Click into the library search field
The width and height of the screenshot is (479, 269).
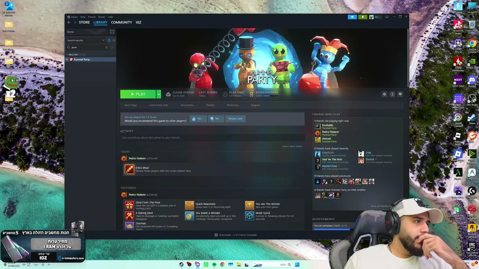(87, 47)
